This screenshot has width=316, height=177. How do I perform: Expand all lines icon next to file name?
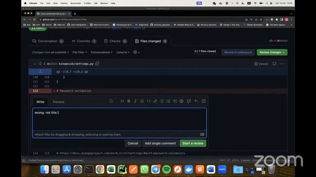click(40, 63)
